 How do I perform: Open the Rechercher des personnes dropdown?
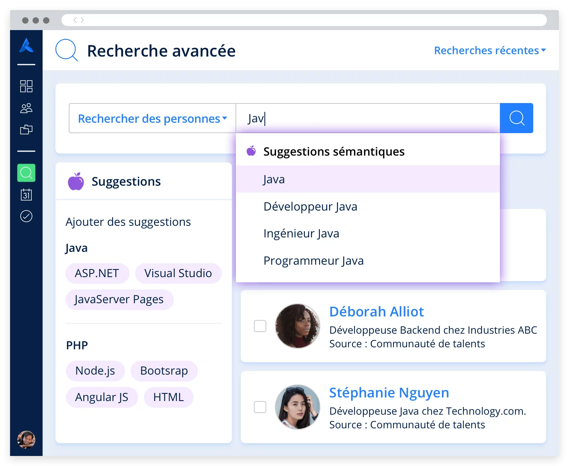pyautogui.click(x=152, y=118)
